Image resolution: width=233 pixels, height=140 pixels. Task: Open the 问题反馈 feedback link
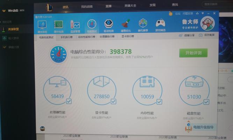tap(188, 14)
